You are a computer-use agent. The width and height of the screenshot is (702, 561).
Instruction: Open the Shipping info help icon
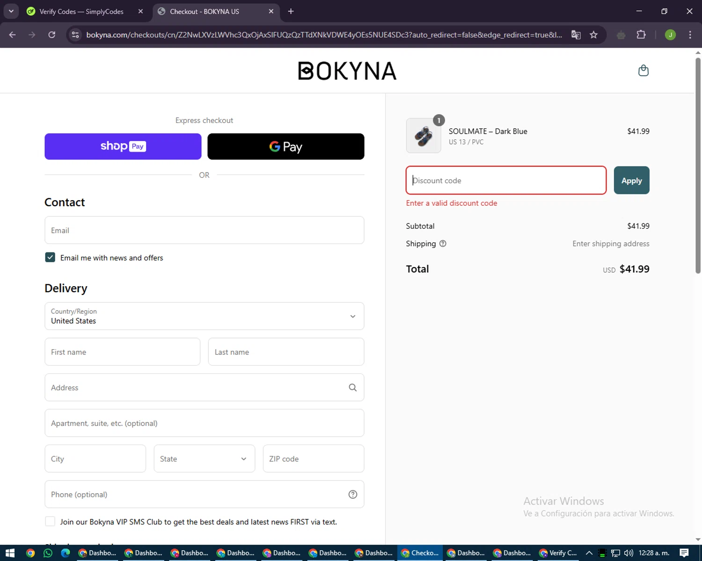click(x=443, y=244)
